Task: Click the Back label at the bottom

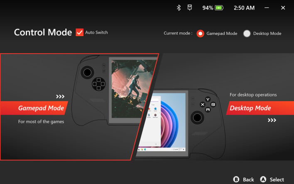Action: click(248, 179)
